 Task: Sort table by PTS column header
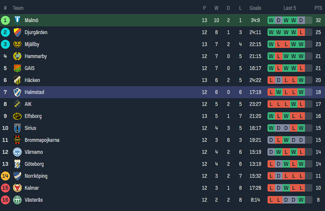[x=318, y=8]
